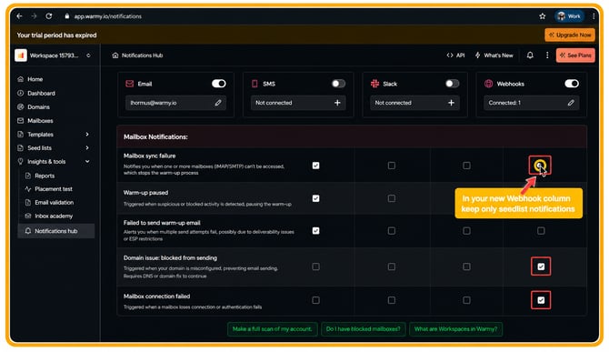Click the site lock icon in the address bar
The height and width of the screenshot is (352, 609).
pos(66,16)
